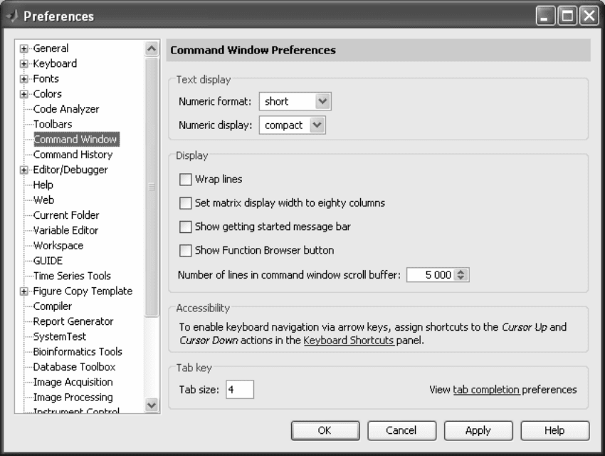The height and width of the screenshot is (456, 605).
Task: Expand the Editor/Debugger node
Action: 24,170
